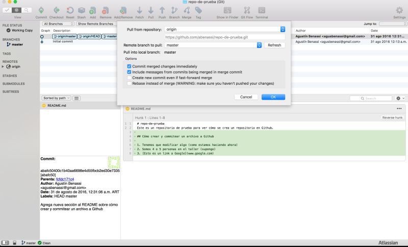The width and height of the screenshot is (408, 247).
Task: Click Date column header
Action: pyautogui.click(x=374, y=31)
